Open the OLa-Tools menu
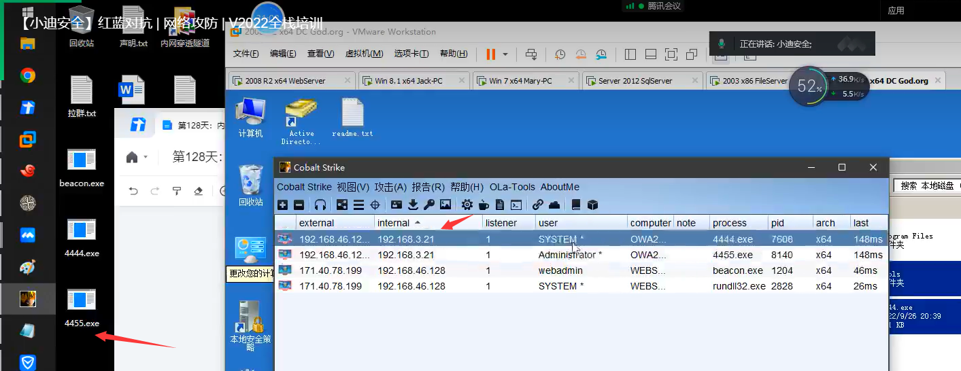This screenshot has height=371, width=961. tap(512, 187)
